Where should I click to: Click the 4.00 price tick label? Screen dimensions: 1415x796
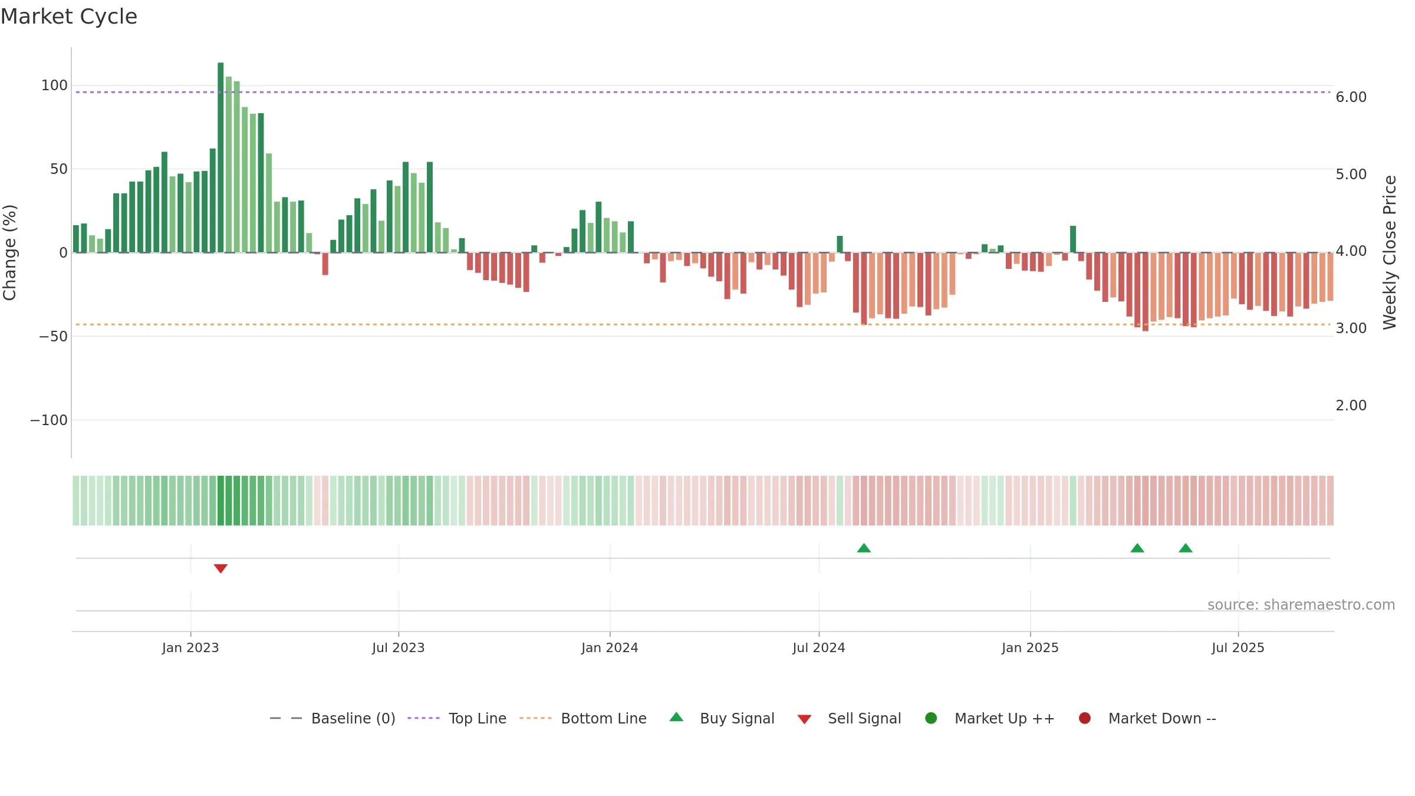1351,251
